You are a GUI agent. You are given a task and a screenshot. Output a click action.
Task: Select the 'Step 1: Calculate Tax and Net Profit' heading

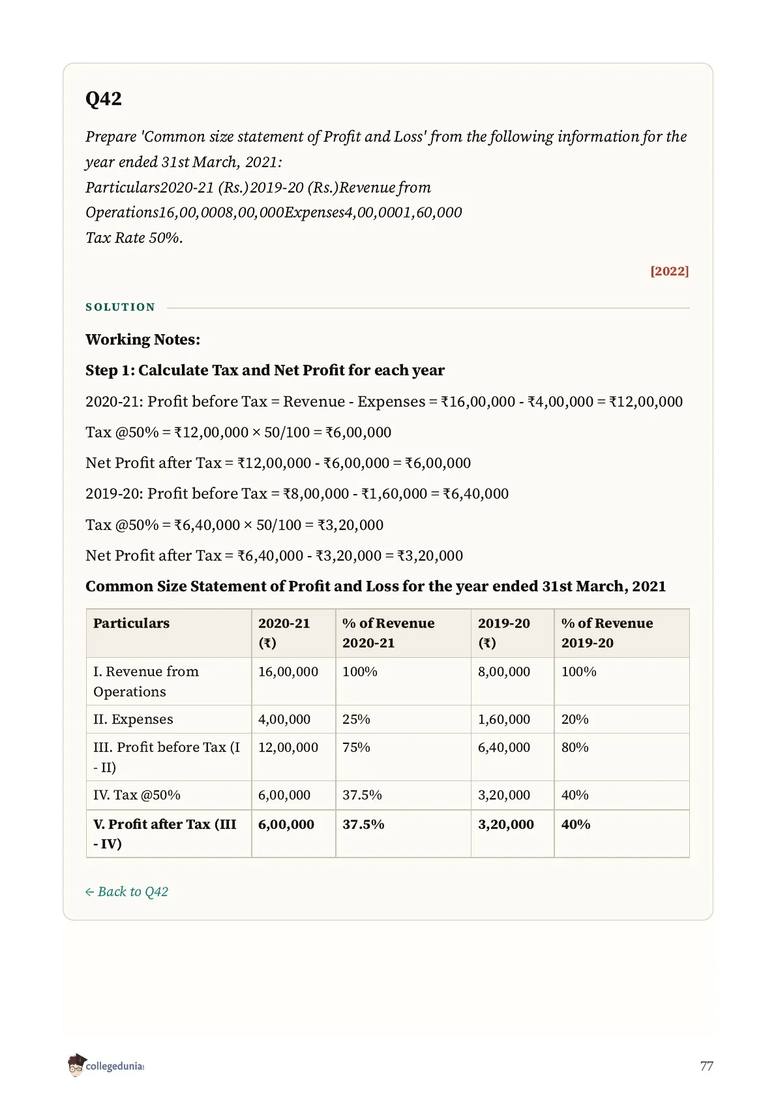[265, 370]
